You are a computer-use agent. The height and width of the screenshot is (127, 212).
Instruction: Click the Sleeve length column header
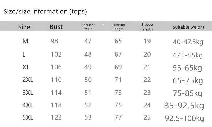tap(147, 27)
